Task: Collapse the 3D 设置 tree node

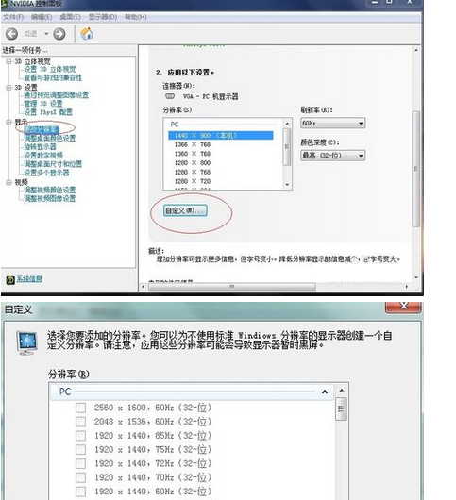Action: coord(8,87)
